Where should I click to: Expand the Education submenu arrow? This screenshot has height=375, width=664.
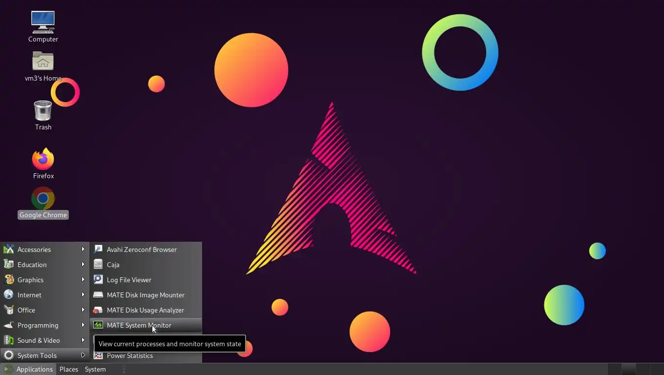[83, 265]
